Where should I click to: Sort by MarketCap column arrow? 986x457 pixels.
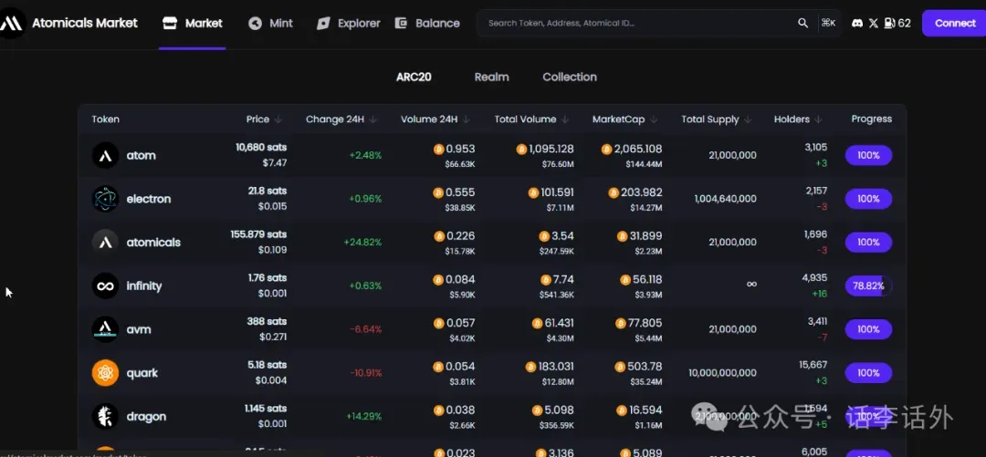654,119
